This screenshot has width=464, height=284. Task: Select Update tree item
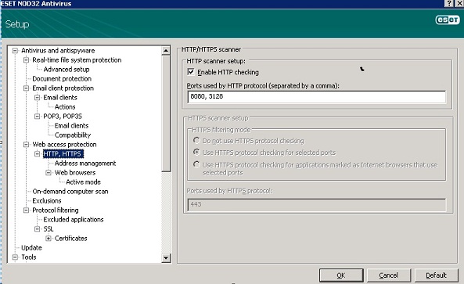[31, 247]
